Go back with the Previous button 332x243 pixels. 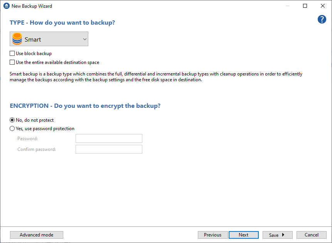pos(212,235)
